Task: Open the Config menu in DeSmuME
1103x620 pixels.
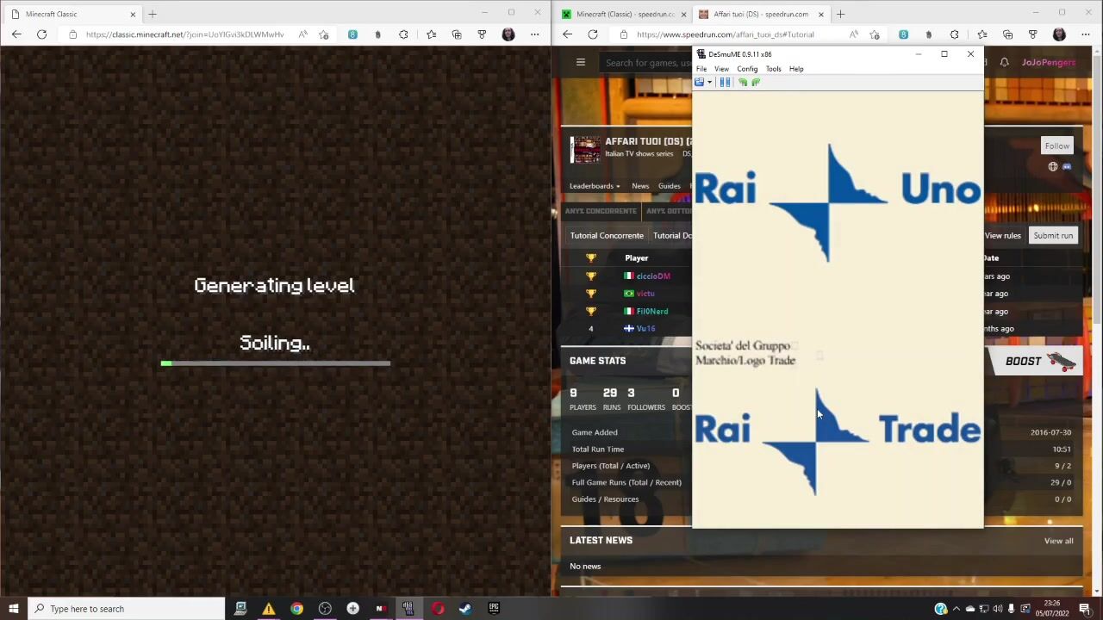Action: [747, 69]
